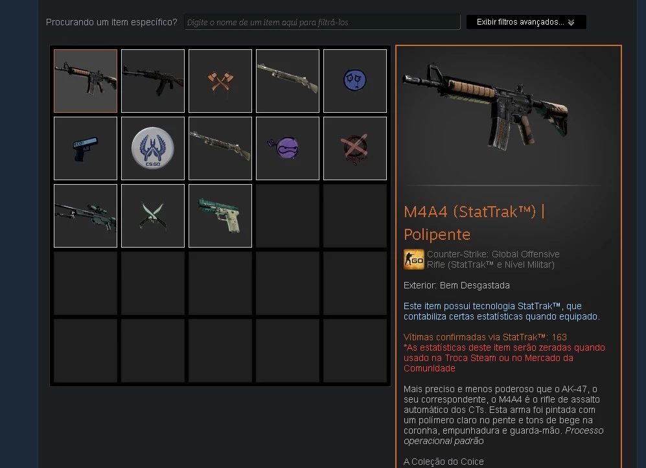
Task: Select the purple ninja head sticker
Action: [288, 148]
